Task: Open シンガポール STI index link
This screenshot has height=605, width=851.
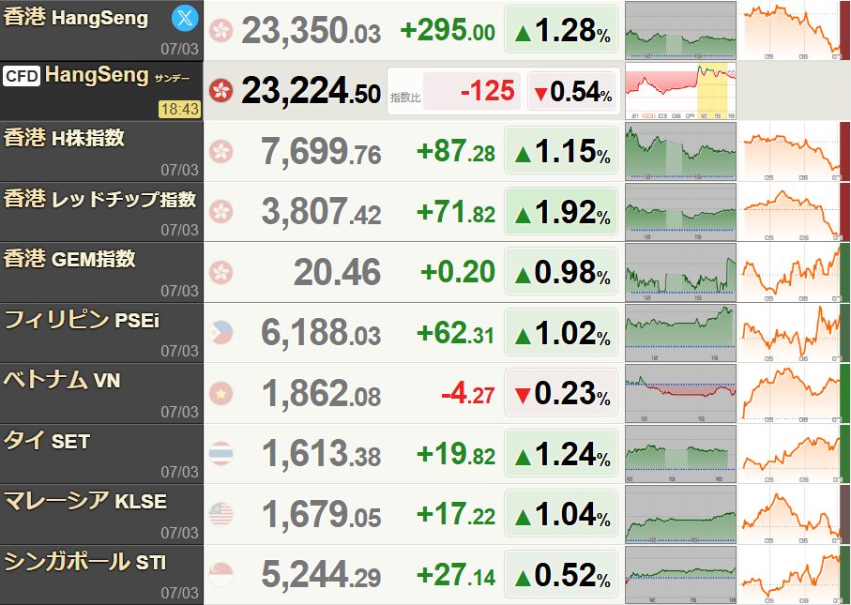Action: point(84,562)
